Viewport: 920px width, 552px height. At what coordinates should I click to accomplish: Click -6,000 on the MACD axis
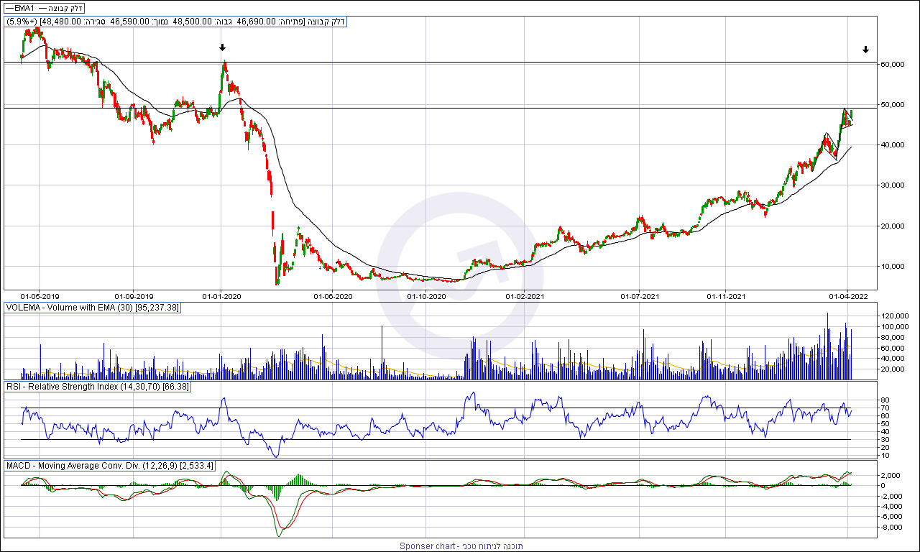point(891,517)
